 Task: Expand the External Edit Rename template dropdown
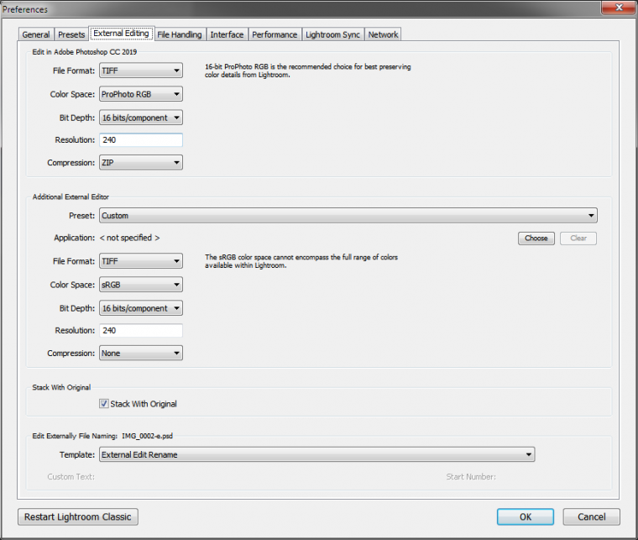(x=316, y=455)
